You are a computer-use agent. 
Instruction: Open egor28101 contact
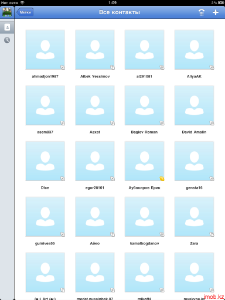click(x=95, y=161)
